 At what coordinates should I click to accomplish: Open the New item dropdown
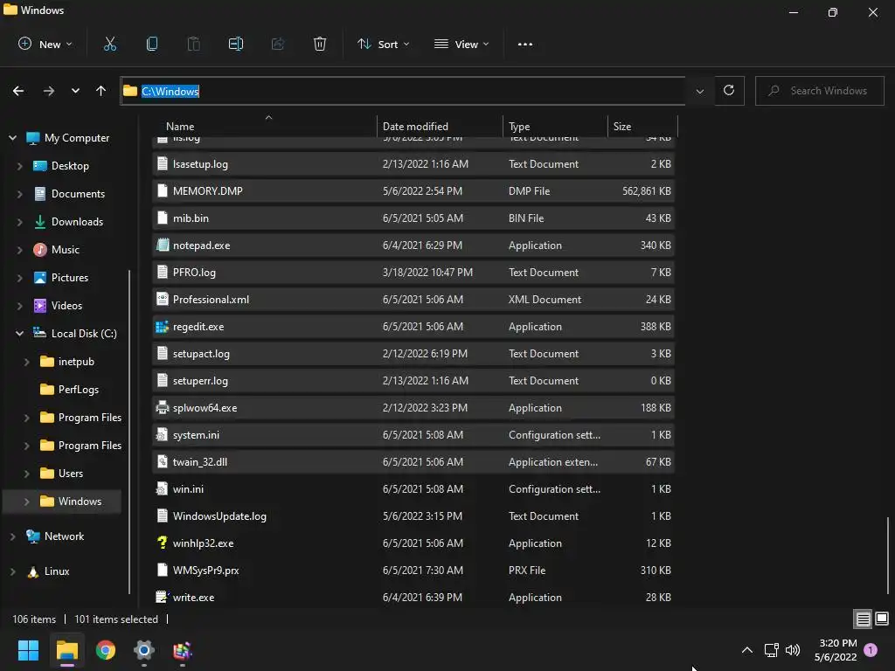pyautogui.click(x=45, y=44)
